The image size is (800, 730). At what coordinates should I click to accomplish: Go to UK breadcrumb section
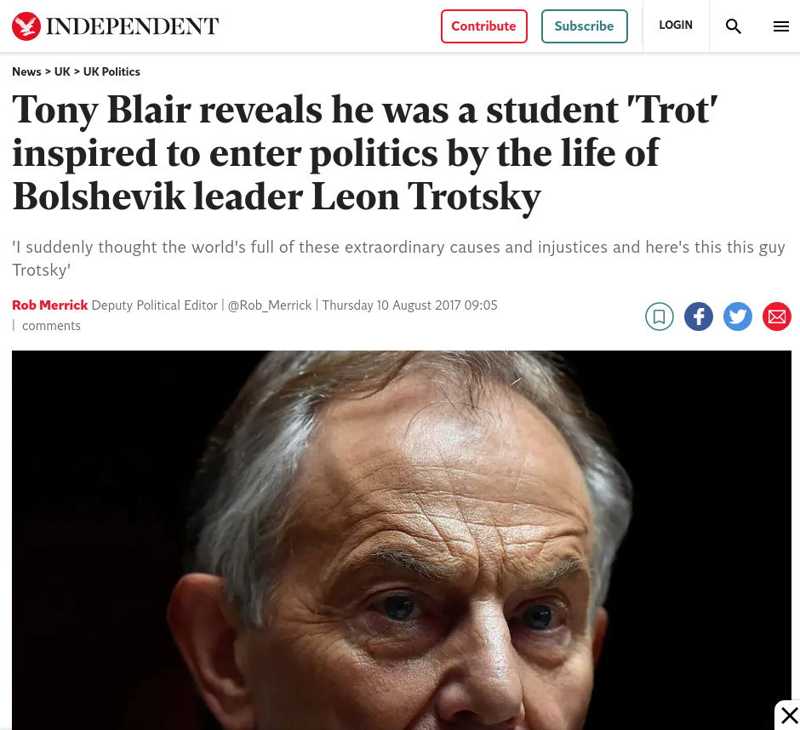62,71
